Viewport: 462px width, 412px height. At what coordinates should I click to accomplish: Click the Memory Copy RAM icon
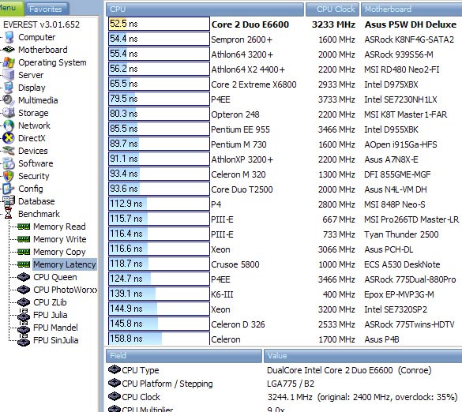(24, 252)
